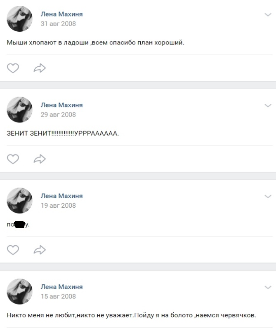Screen dimensions: 276x328
Task: Expand options menu on 29 авг post
Action: (x=268, y=105)
